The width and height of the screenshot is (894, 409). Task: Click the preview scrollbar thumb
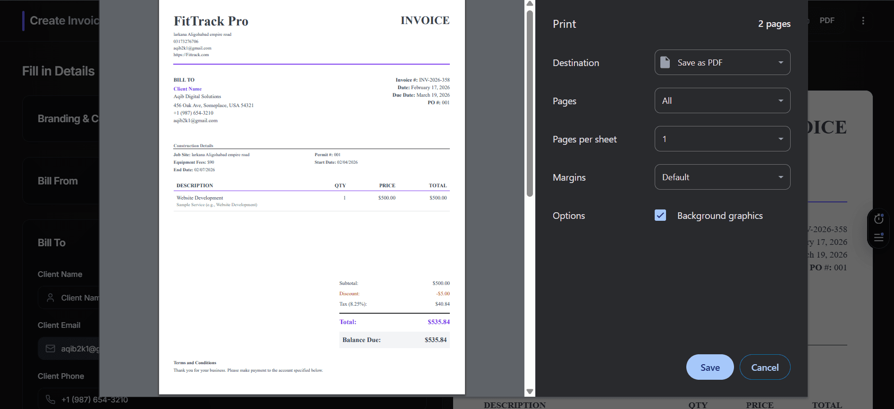click(530, 103)
